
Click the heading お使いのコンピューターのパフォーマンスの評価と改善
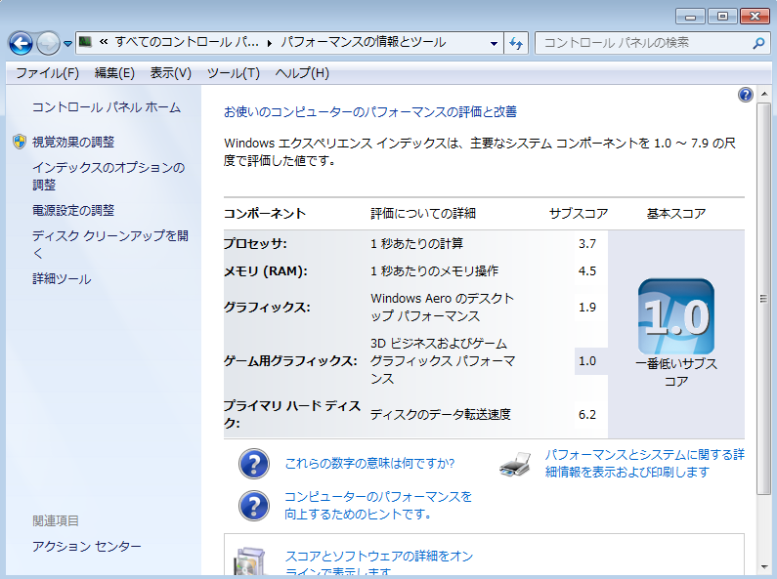370,112
